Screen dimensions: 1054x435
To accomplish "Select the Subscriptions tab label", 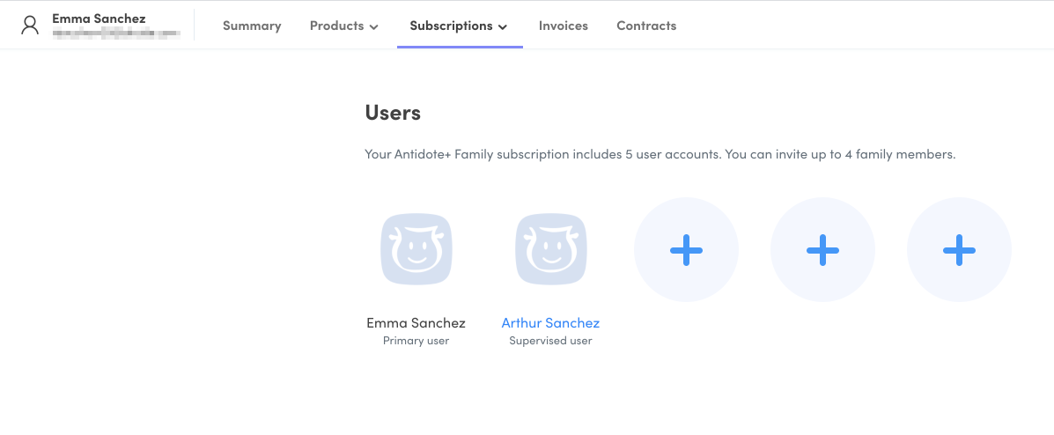I will click(451, 26).
